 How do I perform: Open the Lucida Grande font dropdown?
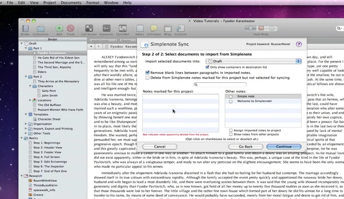(103, 40)
